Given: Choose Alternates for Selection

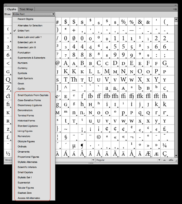Looking at the screenshot, I should tap(34, 25).
